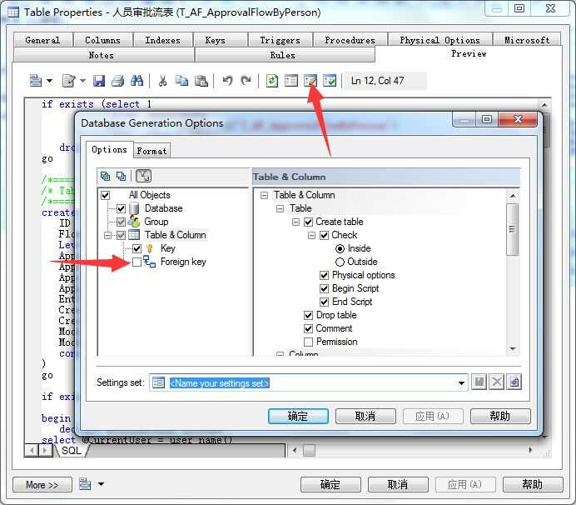The image size is (576, 505).
Task: Open dropdown arrow next to bottom menu icon
Action: click(101, 484)
